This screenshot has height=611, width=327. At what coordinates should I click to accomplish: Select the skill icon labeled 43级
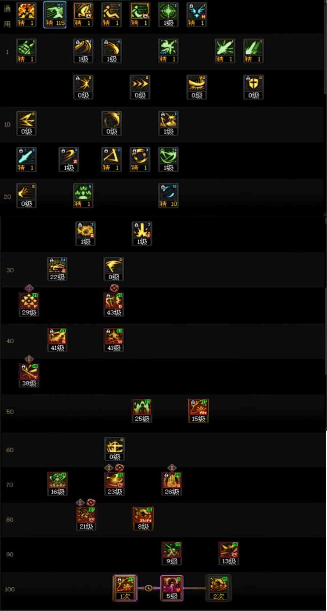(114, 304)
